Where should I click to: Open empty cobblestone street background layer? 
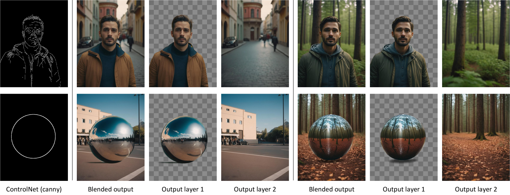(x=255, y=44)
